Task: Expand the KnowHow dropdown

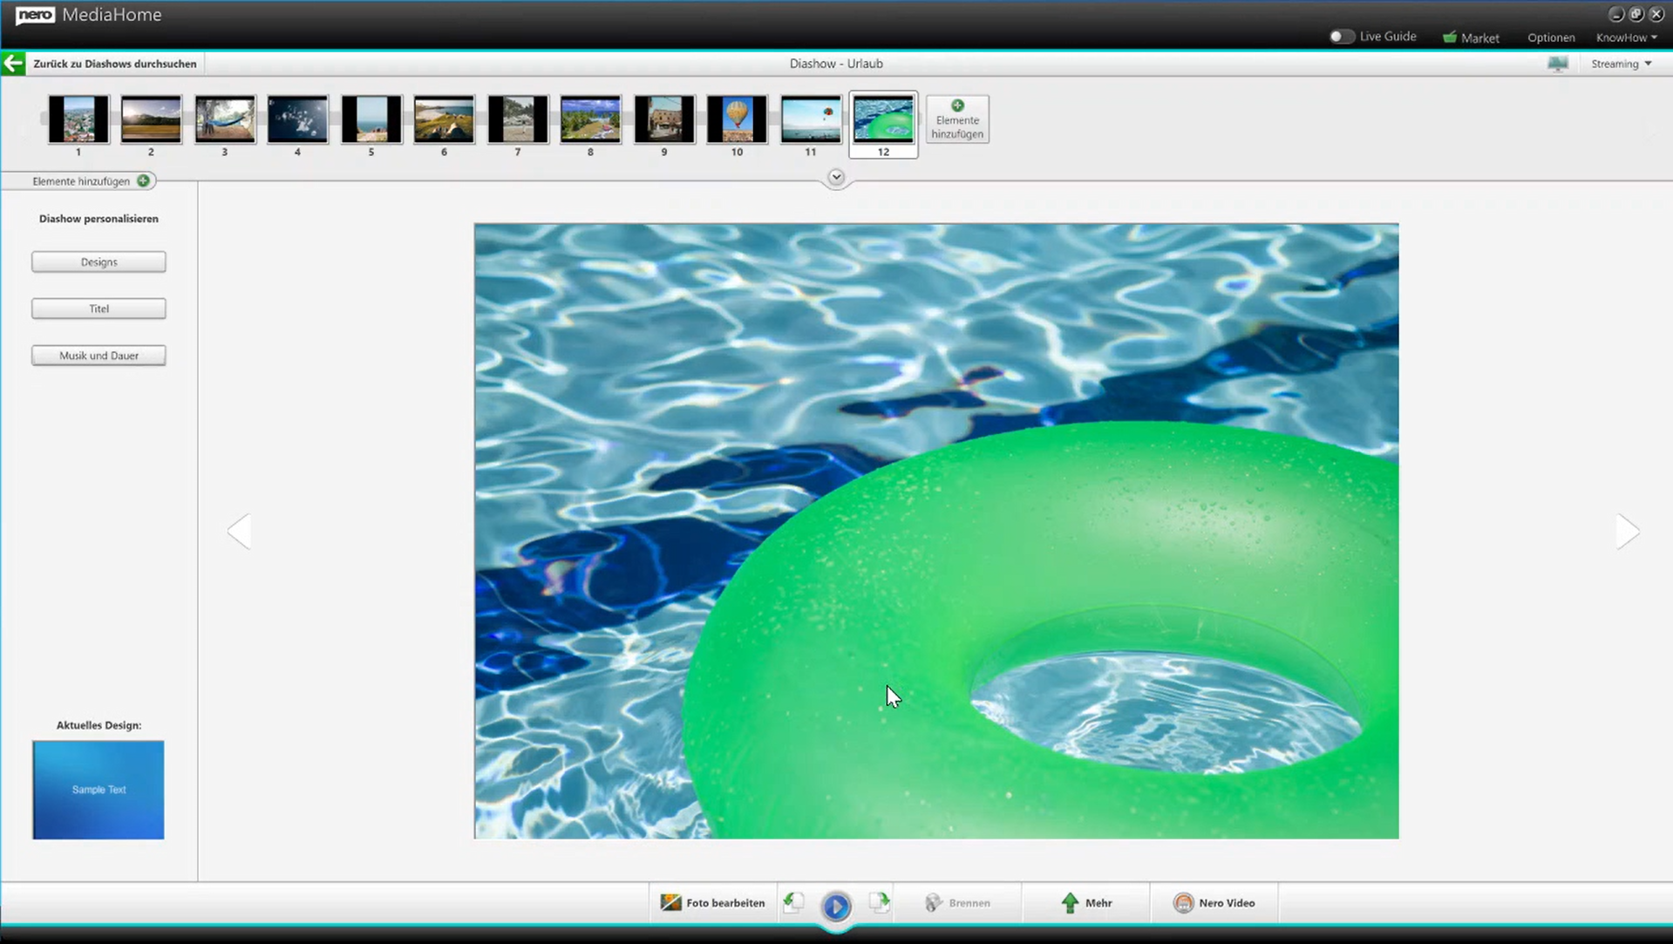Action: [x=1626, y=37]
